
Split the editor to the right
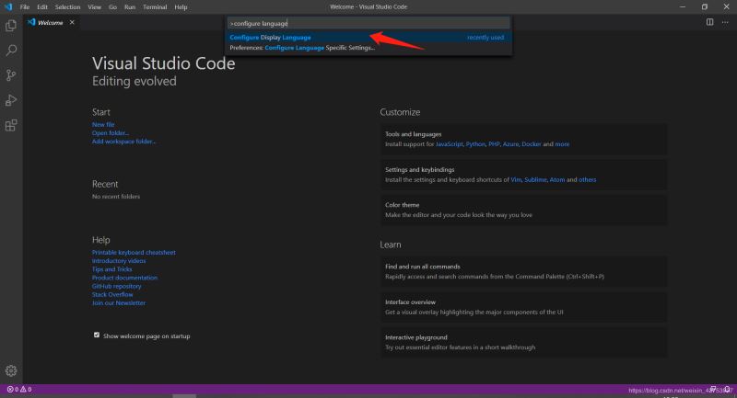pyautogui.click(x=710, y=22)
